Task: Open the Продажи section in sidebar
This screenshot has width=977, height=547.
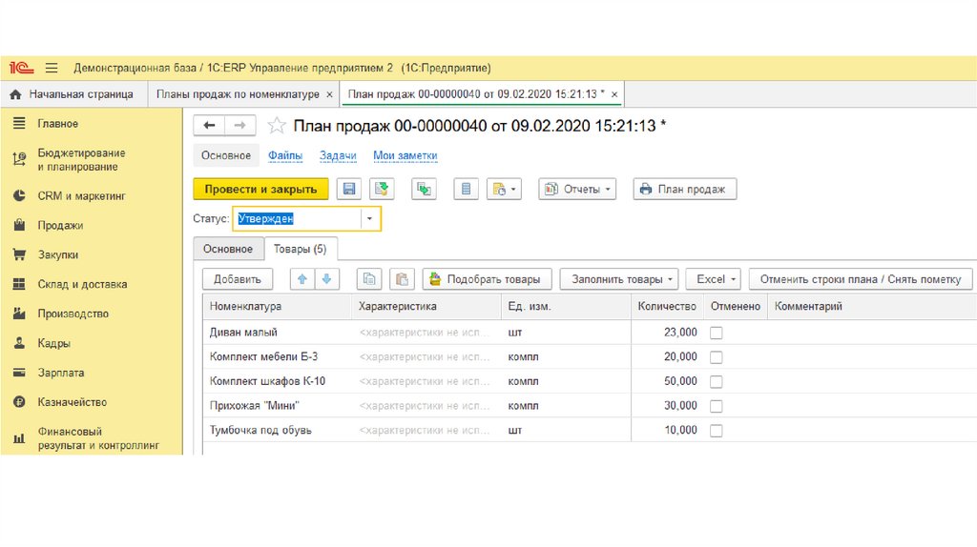Action: (60, 226)
